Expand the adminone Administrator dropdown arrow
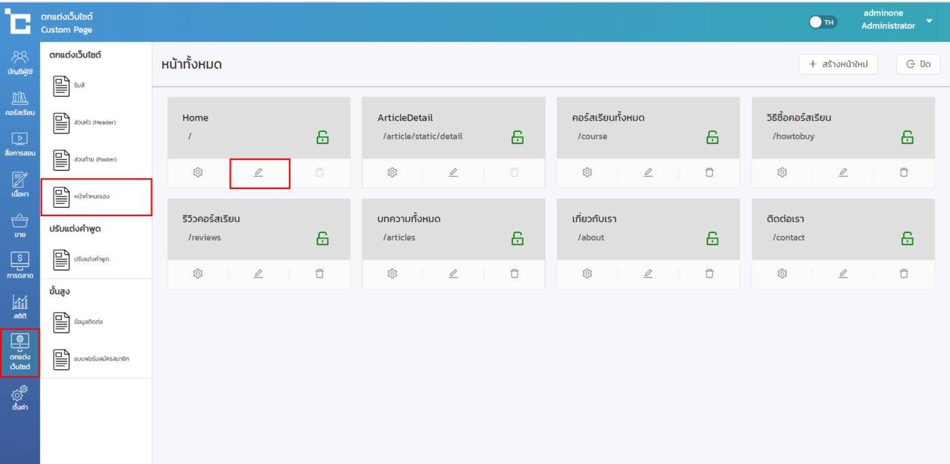Screen dimensions: 950x464 (x=929, y=21)
